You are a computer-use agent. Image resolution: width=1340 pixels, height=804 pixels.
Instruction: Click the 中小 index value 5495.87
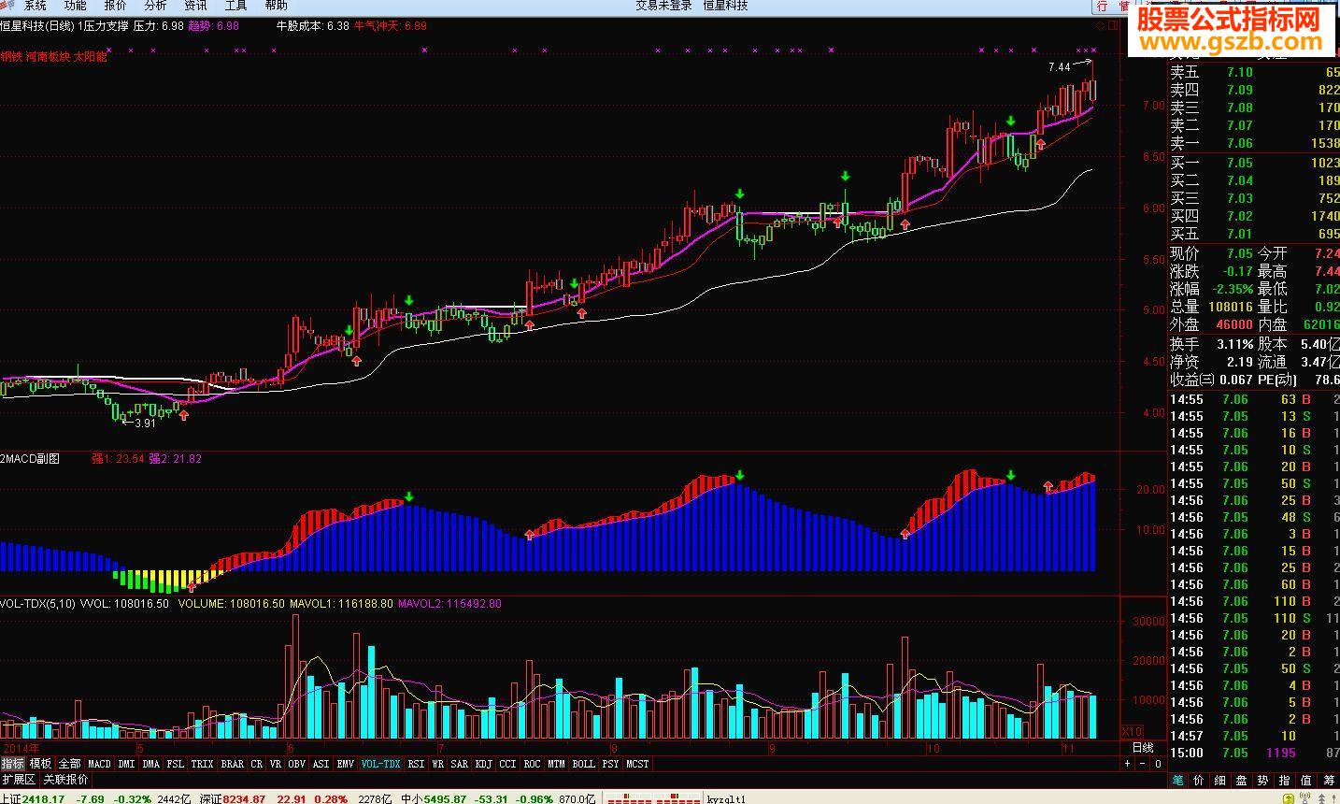(x=445, y=798)
